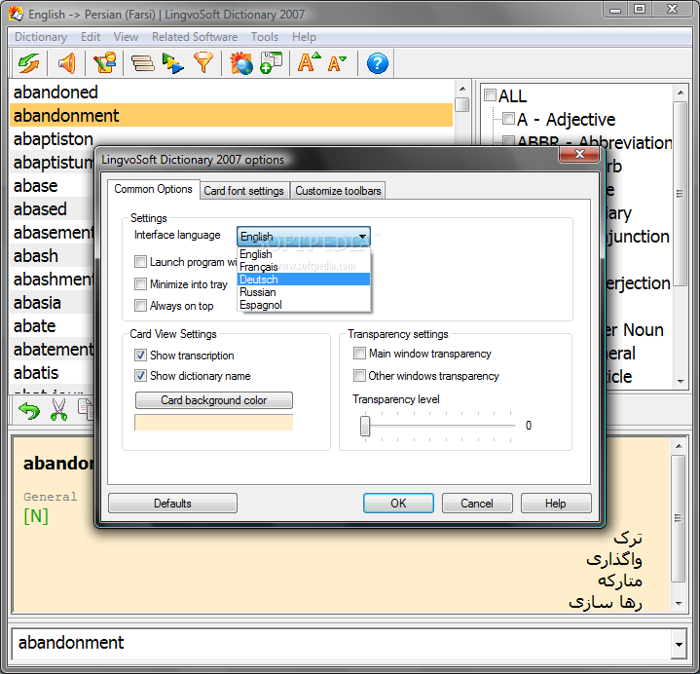Click the orange funnel filter icon

(x=203, y=63)
